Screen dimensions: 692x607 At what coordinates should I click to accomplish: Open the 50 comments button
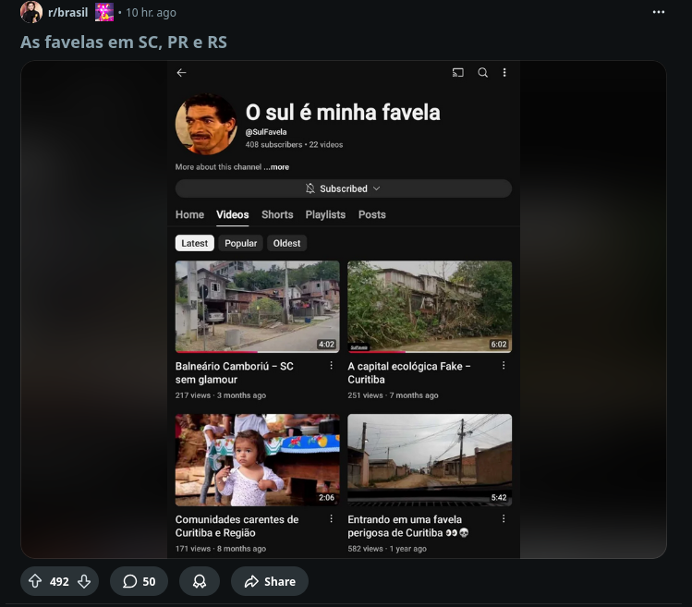(139, 581)
